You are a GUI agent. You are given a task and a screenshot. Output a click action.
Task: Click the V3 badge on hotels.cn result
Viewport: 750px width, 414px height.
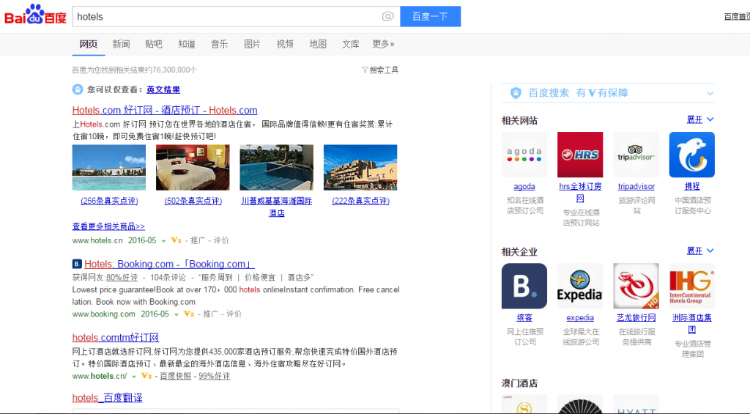coord(176,240)
